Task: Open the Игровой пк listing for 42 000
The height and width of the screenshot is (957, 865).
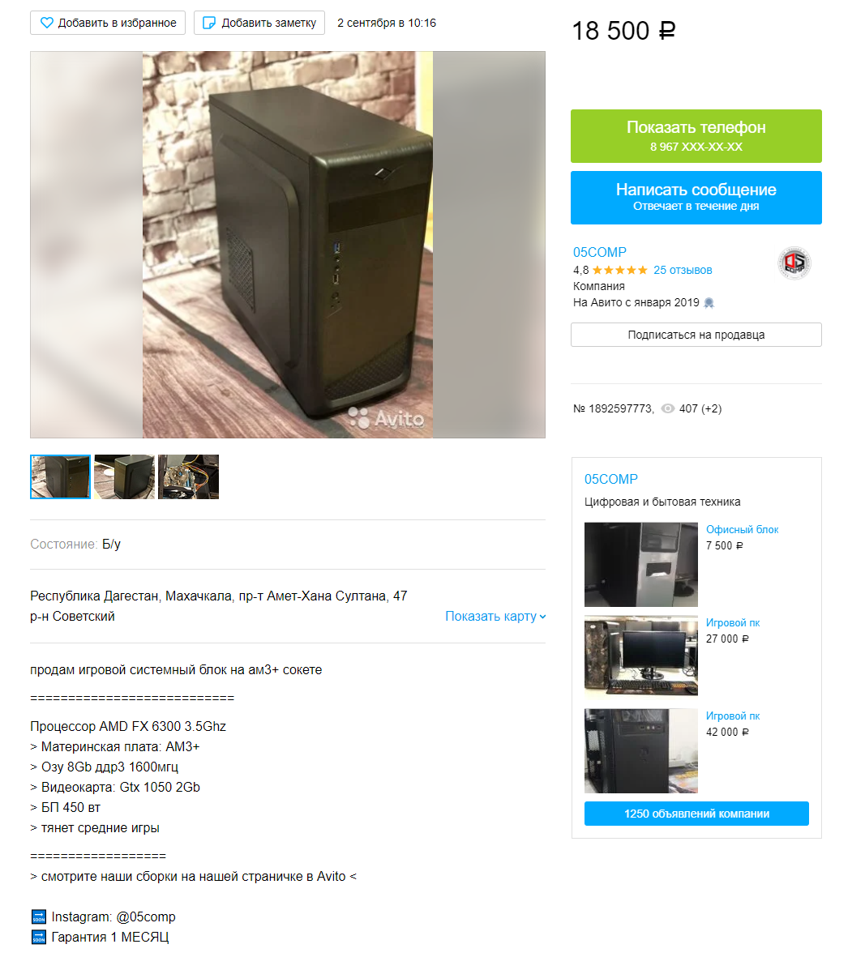Action: click(x=733, y=716)
